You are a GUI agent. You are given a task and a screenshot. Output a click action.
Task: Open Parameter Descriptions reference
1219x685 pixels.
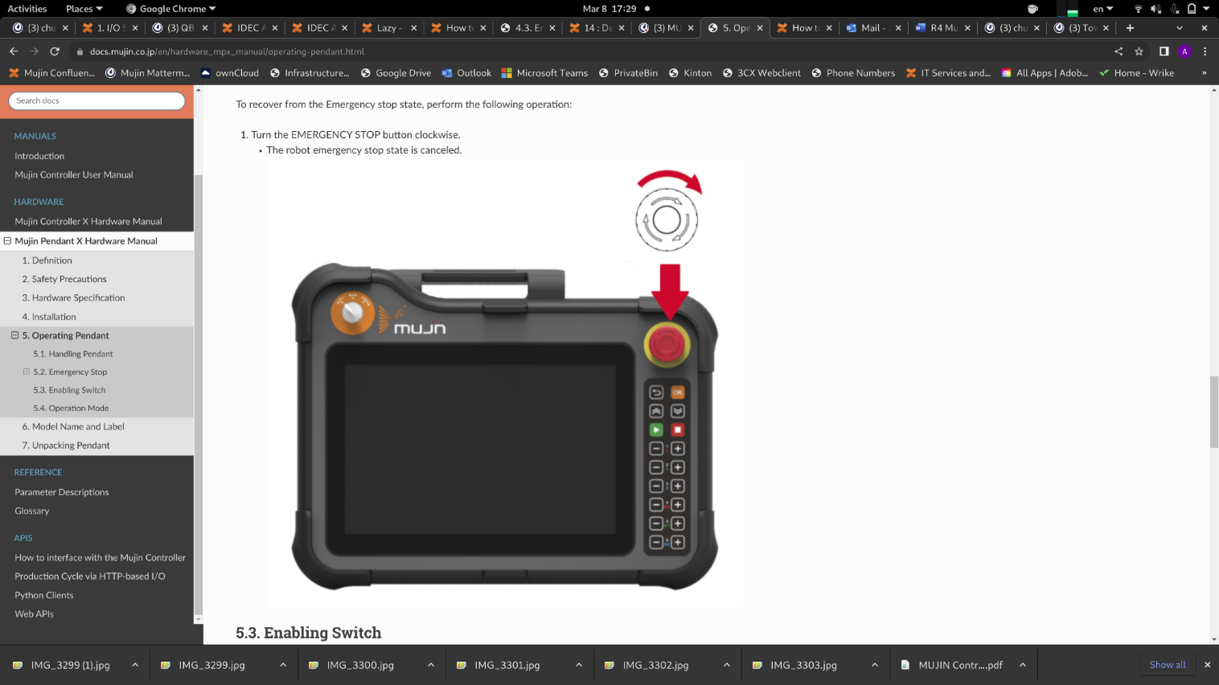62,492
